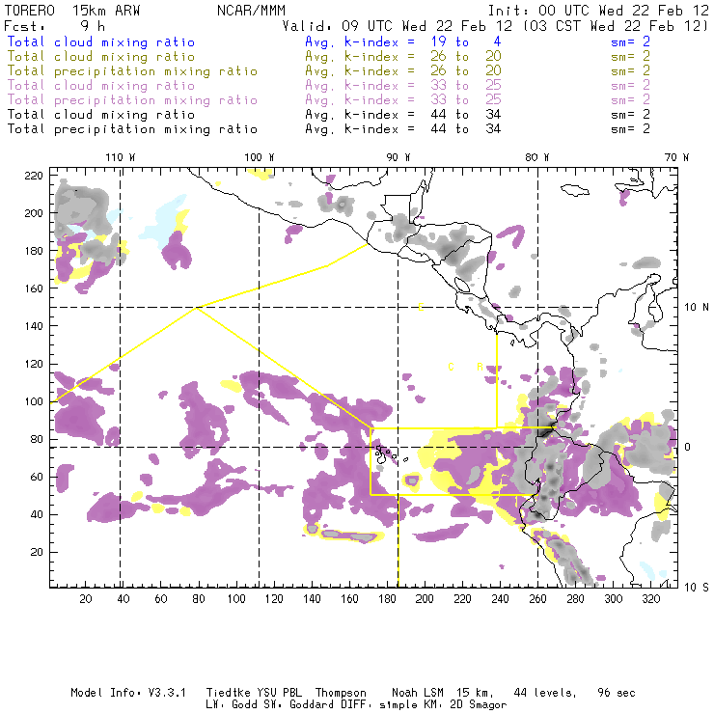
Task: Click the "110 W" longitude label
Action: tap(121, 157)
